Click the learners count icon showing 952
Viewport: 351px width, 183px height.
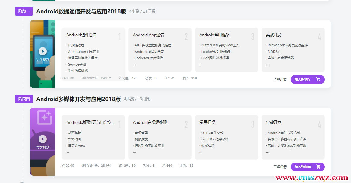click(x=166, y=78)
